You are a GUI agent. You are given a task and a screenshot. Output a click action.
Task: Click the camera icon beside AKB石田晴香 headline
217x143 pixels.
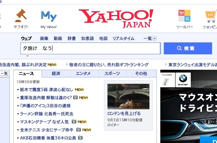pyautogui.click(x=80, y=138)
